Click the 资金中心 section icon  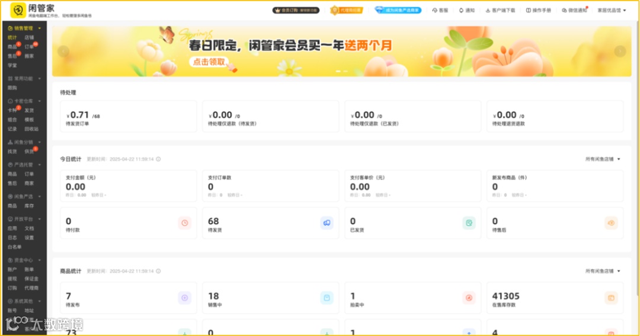pyautogui.click(x=10, y=260)
